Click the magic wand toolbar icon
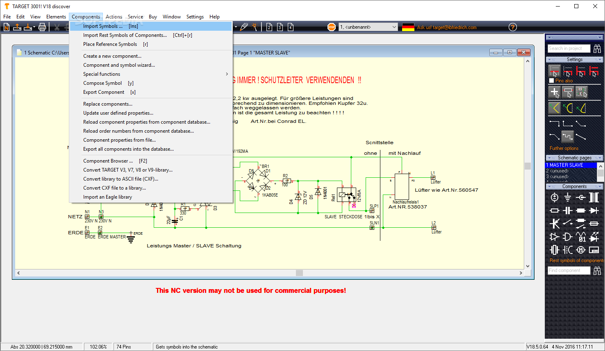The width and height of the screenshot is (605, 351). point(255,27)
